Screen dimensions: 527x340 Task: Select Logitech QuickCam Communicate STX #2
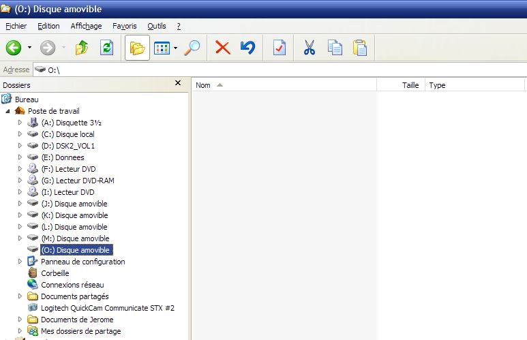108,308
